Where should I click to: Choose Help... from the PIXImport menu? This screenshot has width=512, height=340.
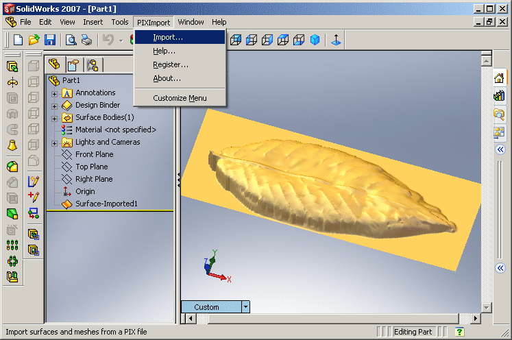180,51
